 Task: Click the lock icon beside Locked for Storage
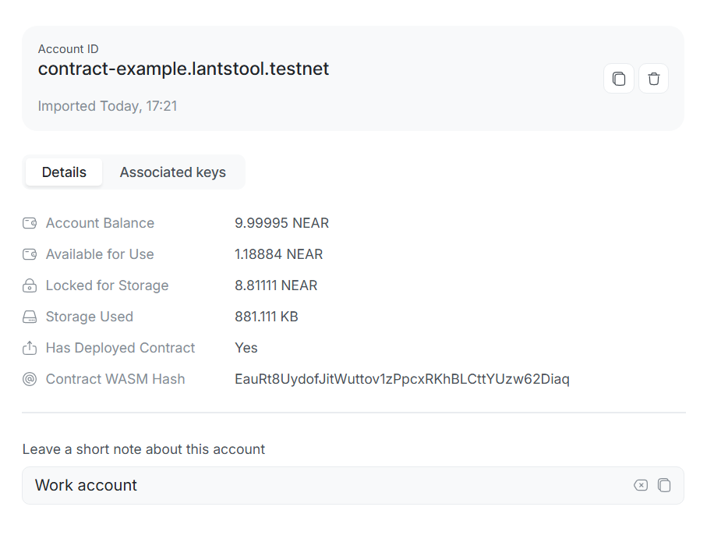[x=30, y=285]
